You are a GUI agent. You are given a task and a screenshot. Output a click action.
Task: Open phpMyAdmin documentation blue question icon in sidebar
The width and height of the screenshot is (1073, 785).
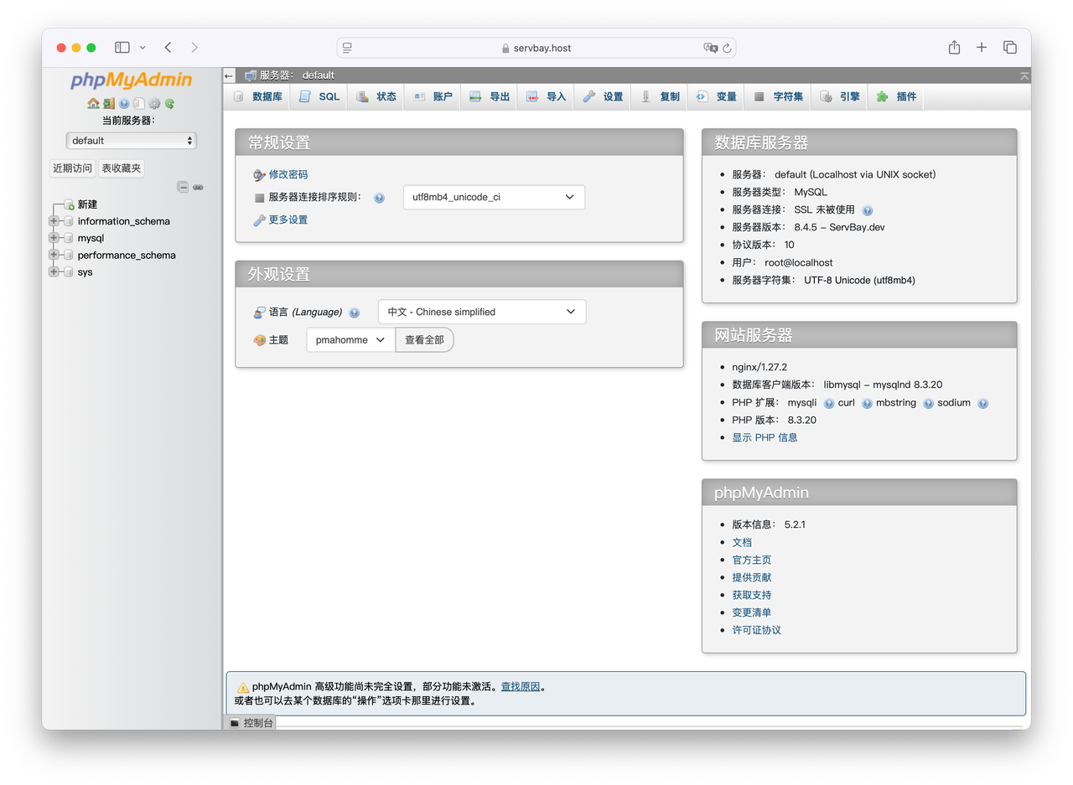click(124, 104)
